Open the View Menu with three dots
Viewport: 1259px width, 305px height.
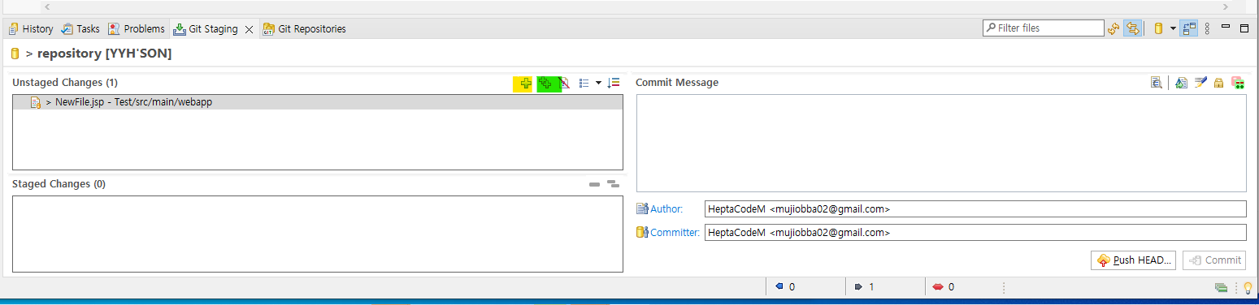pos(1207,28)
